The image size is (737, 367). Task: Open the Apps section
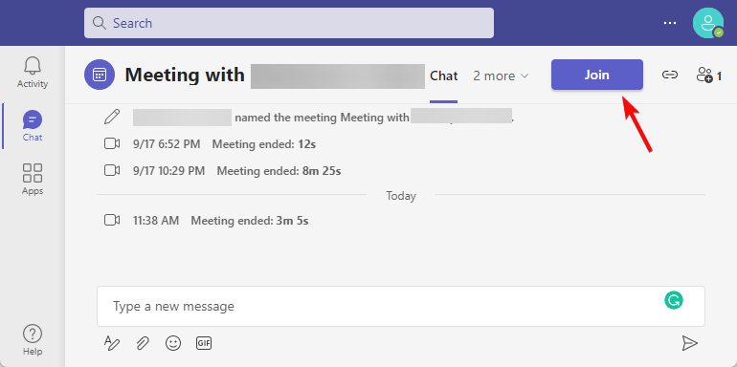tap(33, 180)
